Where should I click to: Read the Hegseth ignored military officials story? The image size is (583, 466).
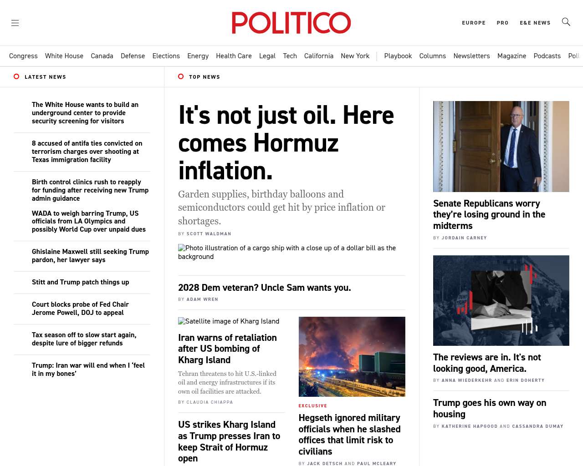(x=349, y=435)
